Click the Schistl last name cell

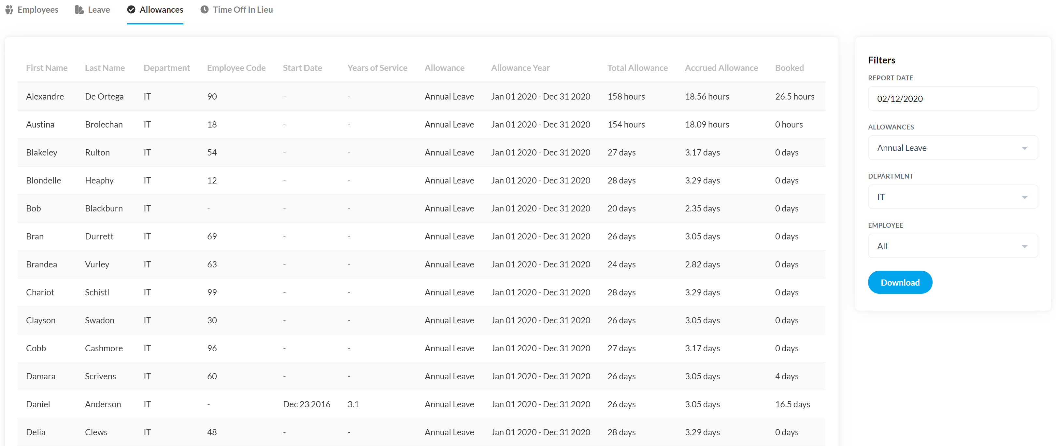pyautogui.click(x=97, y=292)
